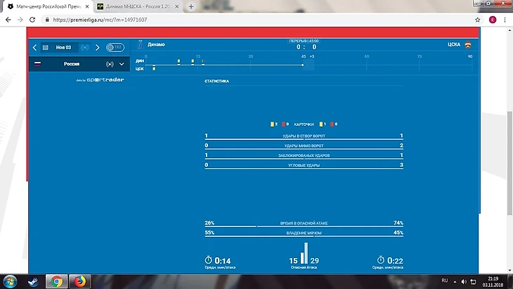Viewport: 513px width, 289px height.
Task: Click the 0 : 0 match score
Action: pos(306,47)
